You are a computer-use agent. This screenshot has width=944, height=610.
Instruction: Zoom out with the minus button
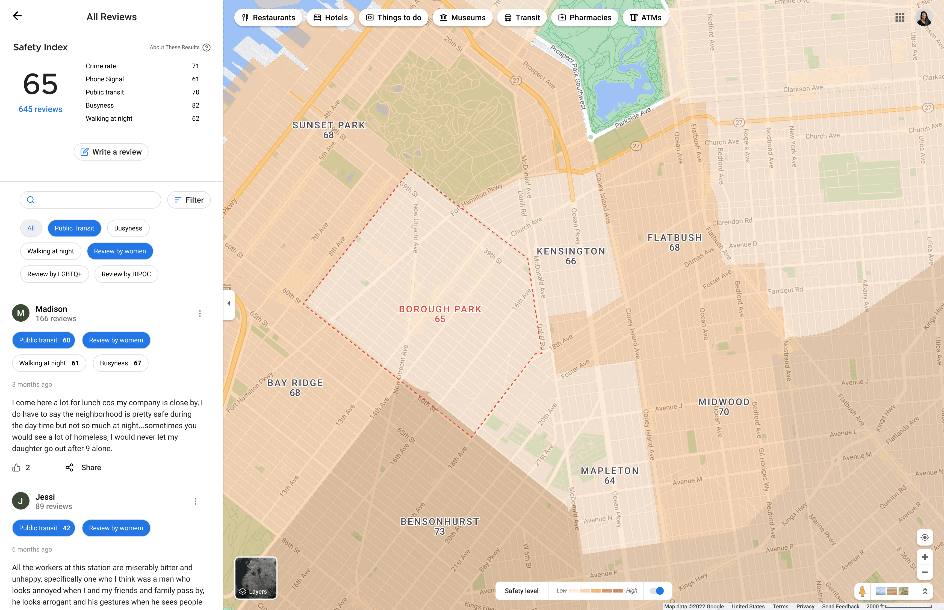(x=925, y=572)
